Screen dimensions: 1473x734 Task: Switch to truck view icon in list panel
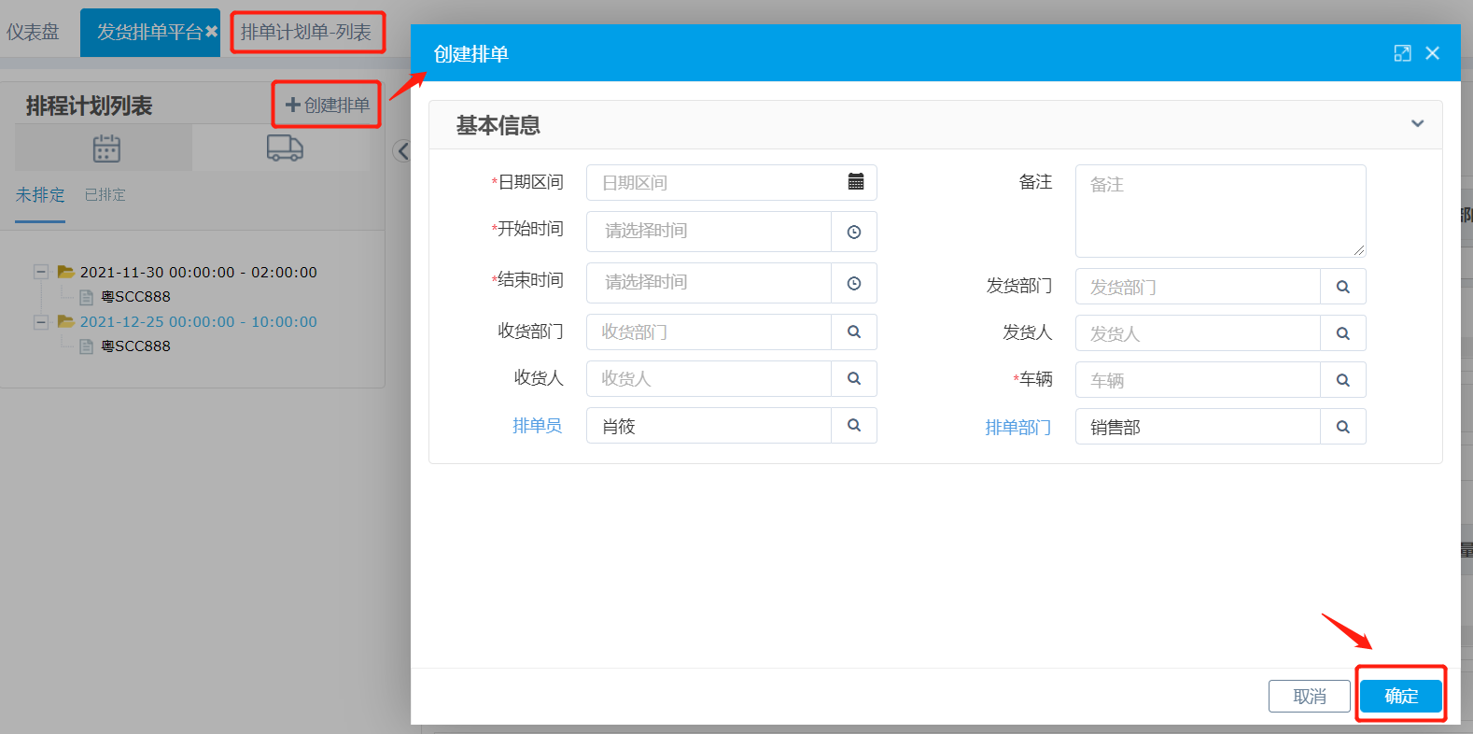point(285,148)
